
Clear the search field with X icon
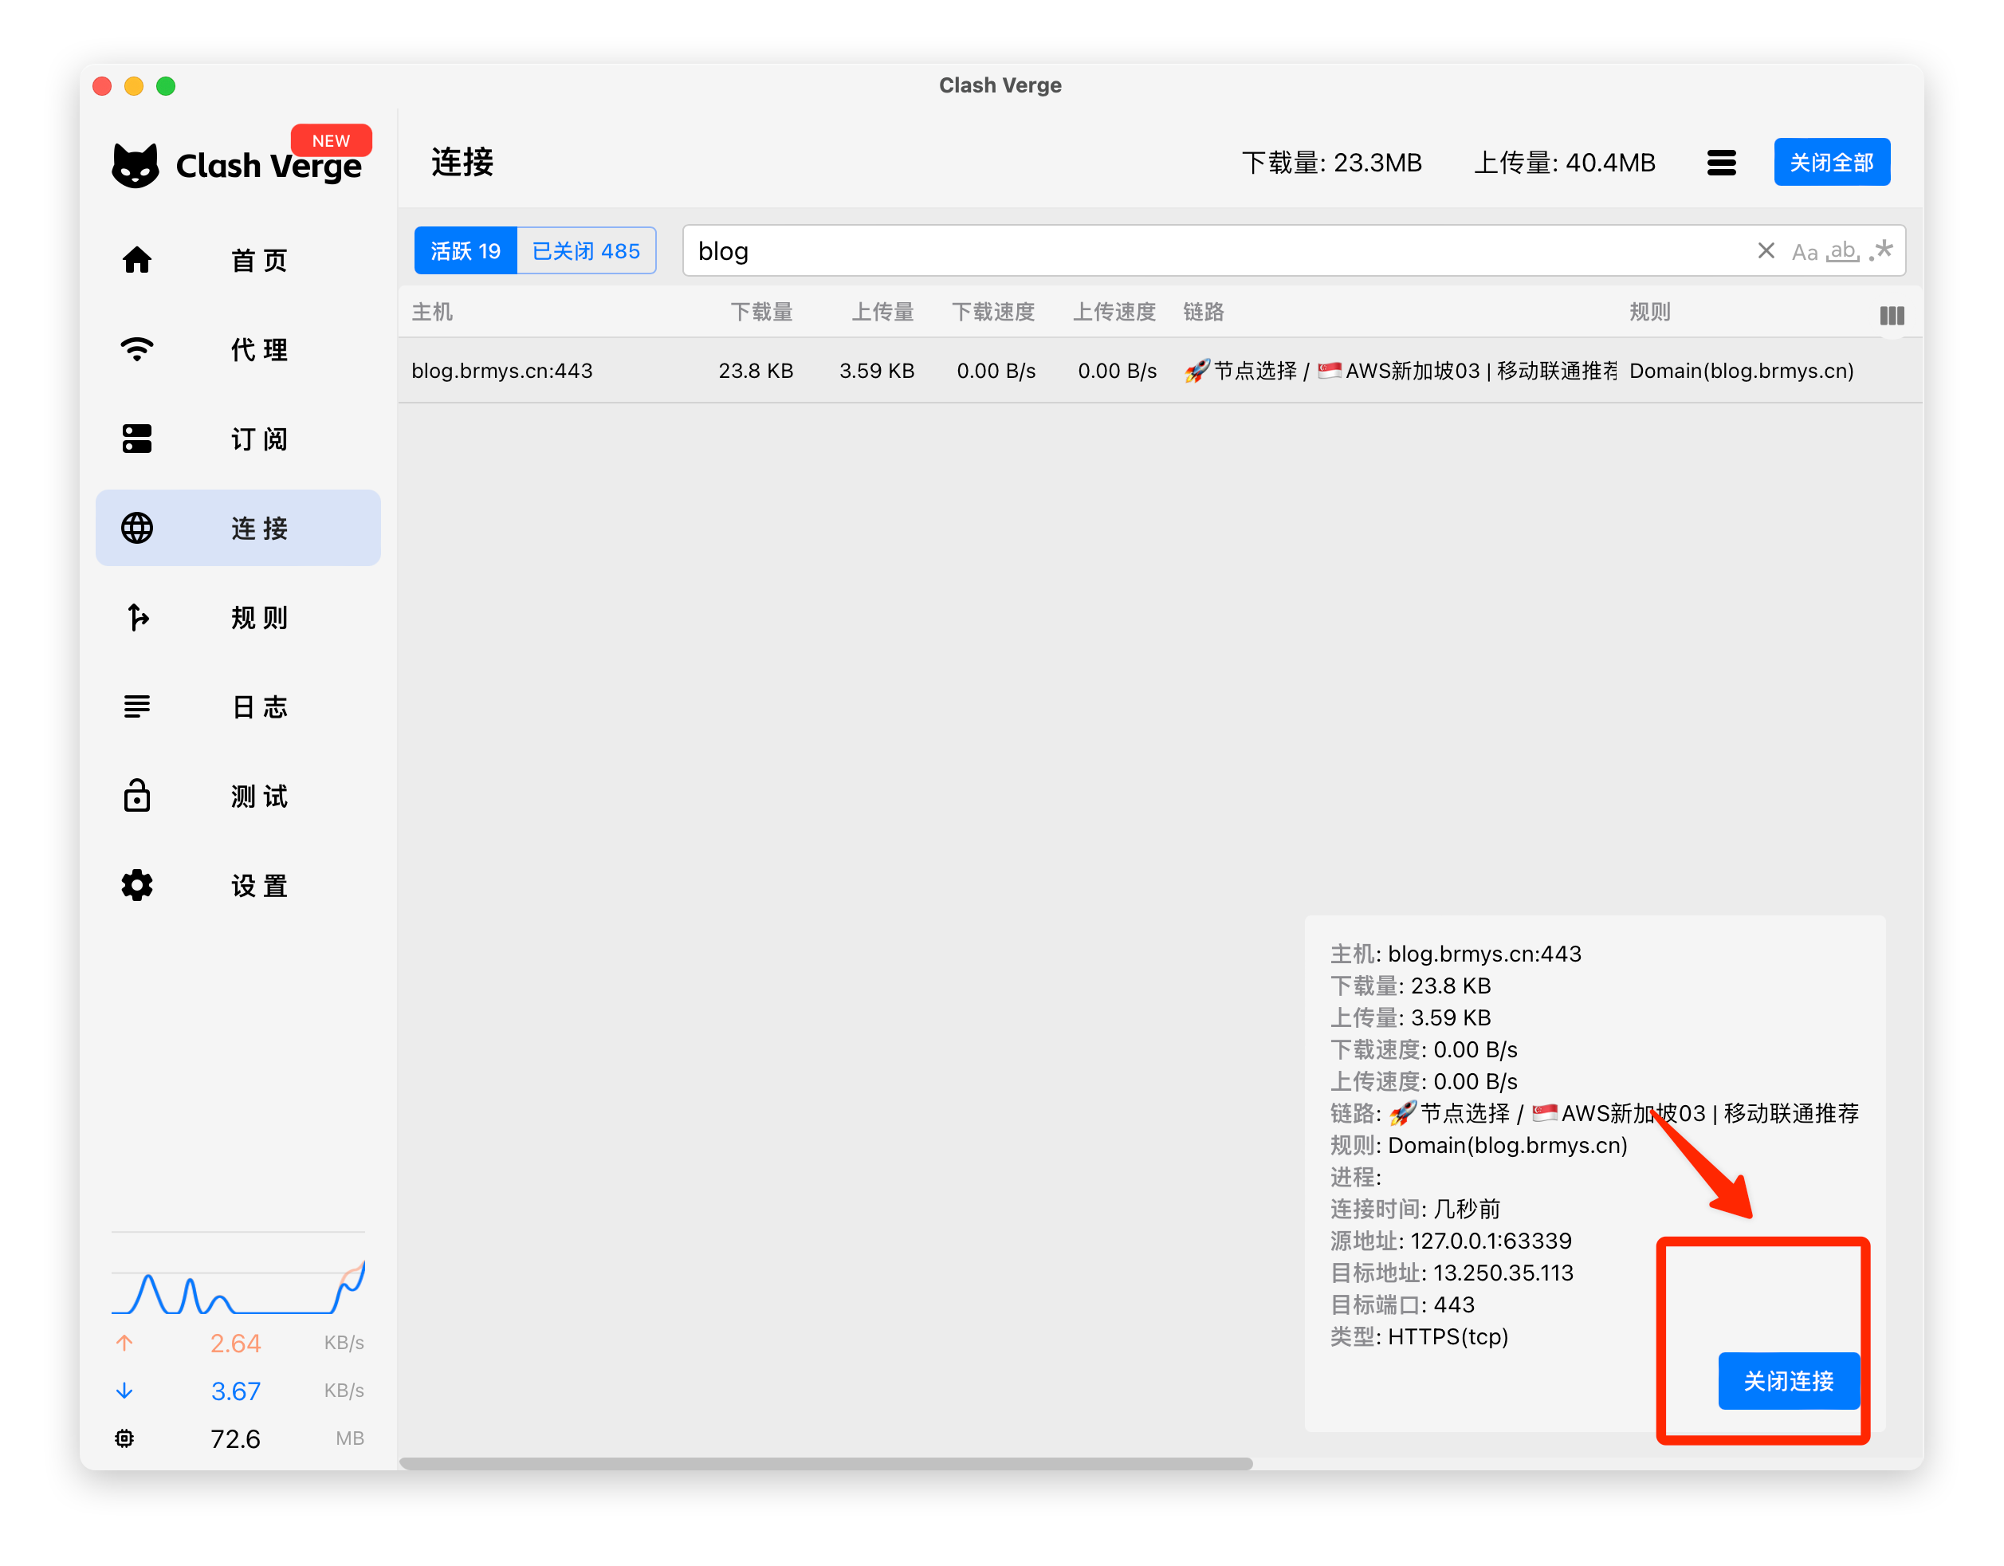(x=1766, y=250)
